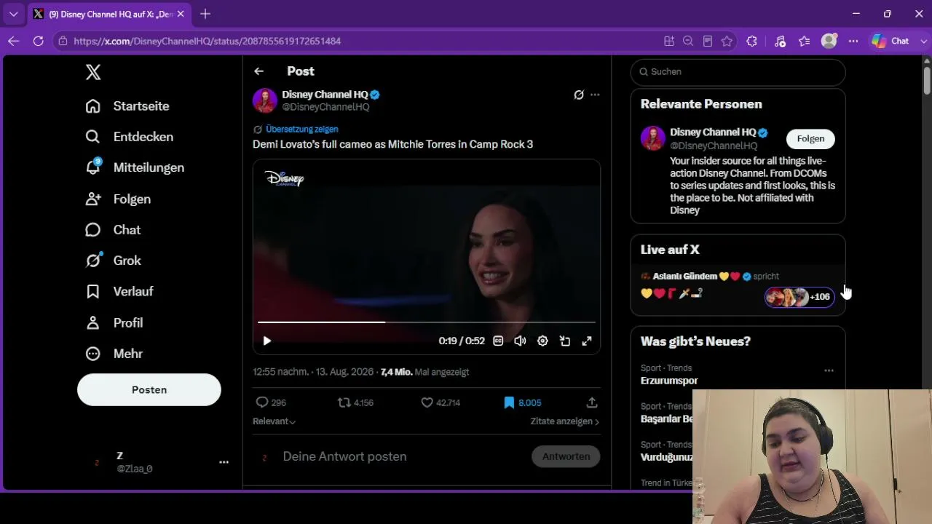Click the X logo in the sidebar

point(93,72)
